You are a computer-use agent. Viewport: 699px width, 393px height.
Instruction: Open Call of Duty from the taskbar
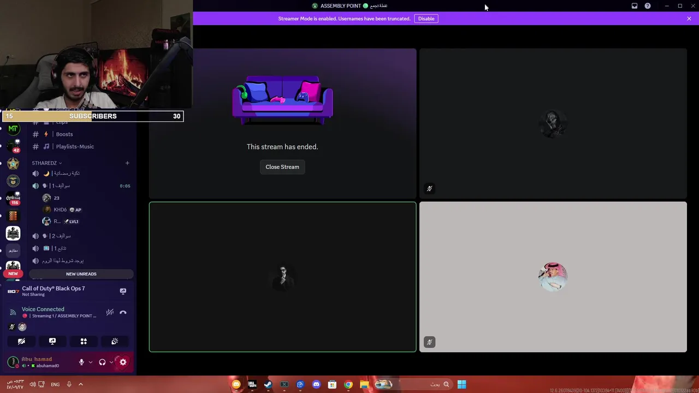(252, 384)
